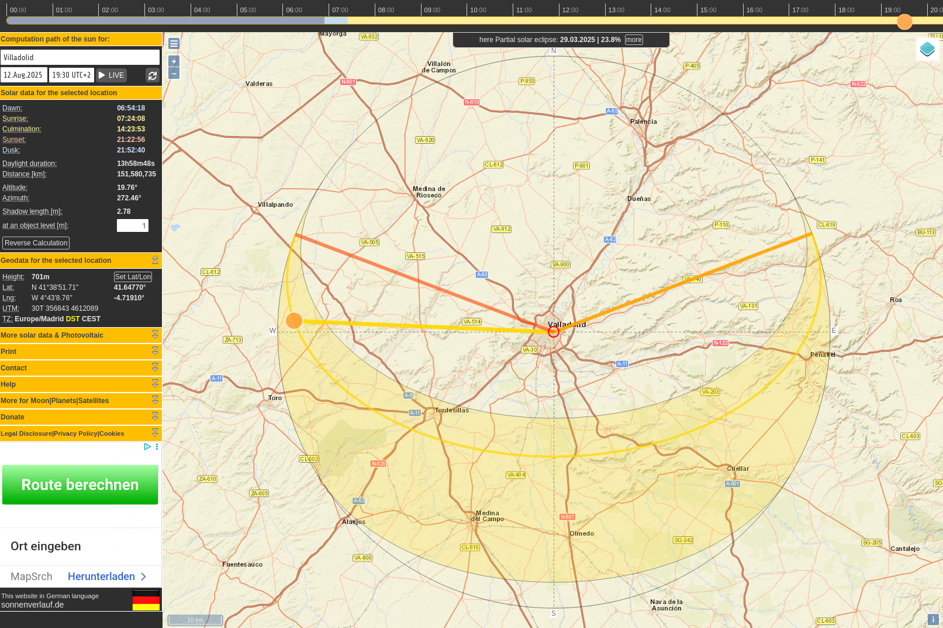Click the Villadolid location search field
The height and width of the screenshot is (628, 943).
80,57
